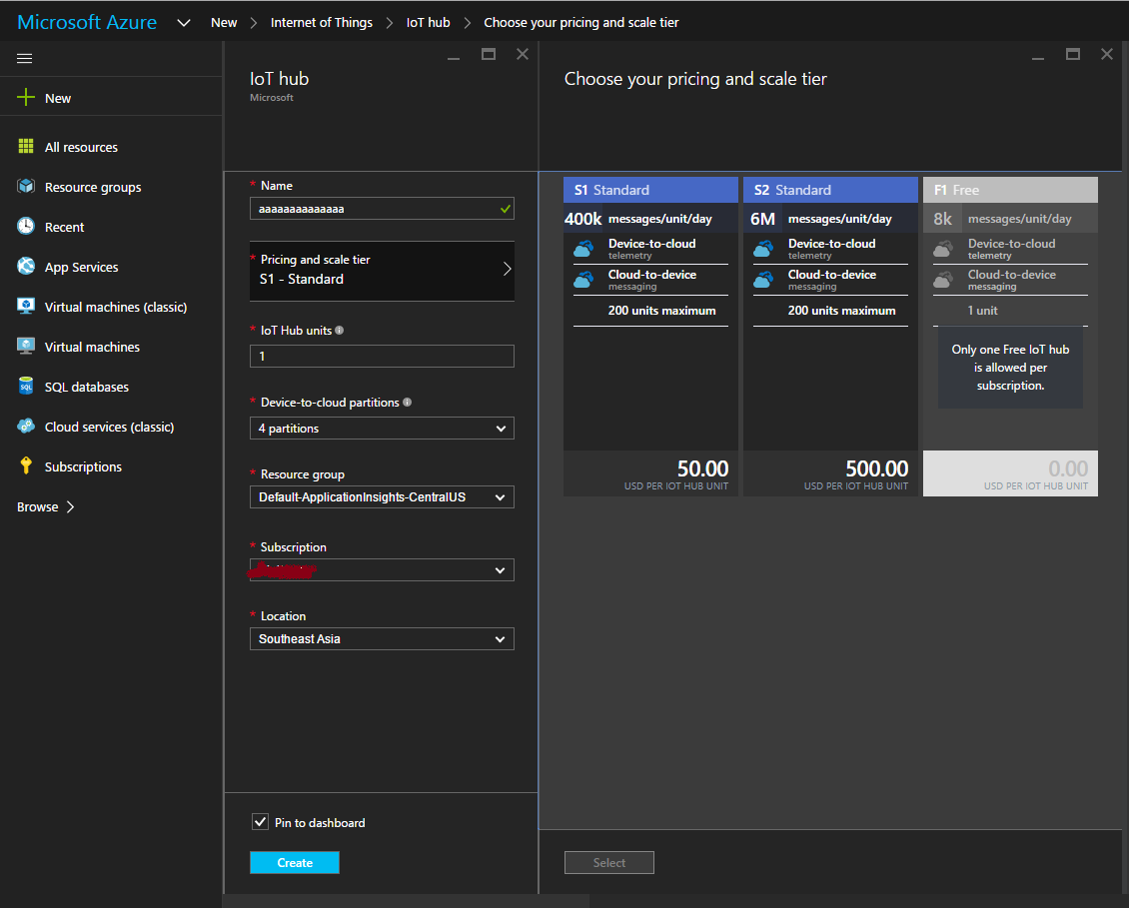
Task: Go to Internet of Things breadcrumb
Action: point(321,22)
